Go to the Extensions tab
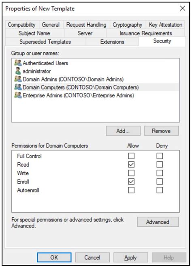Image resolution: width=192 pixels, height=268 pixels. coord(112,42)
